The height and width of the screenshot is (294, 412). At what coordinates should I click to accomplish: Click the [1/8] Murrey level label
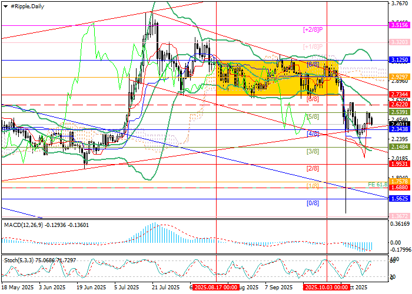click(x=313, y=186)
